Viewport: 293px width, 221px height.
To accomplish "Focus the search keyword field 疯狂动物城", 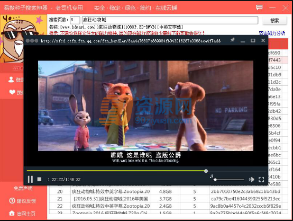I will (170, 20).
